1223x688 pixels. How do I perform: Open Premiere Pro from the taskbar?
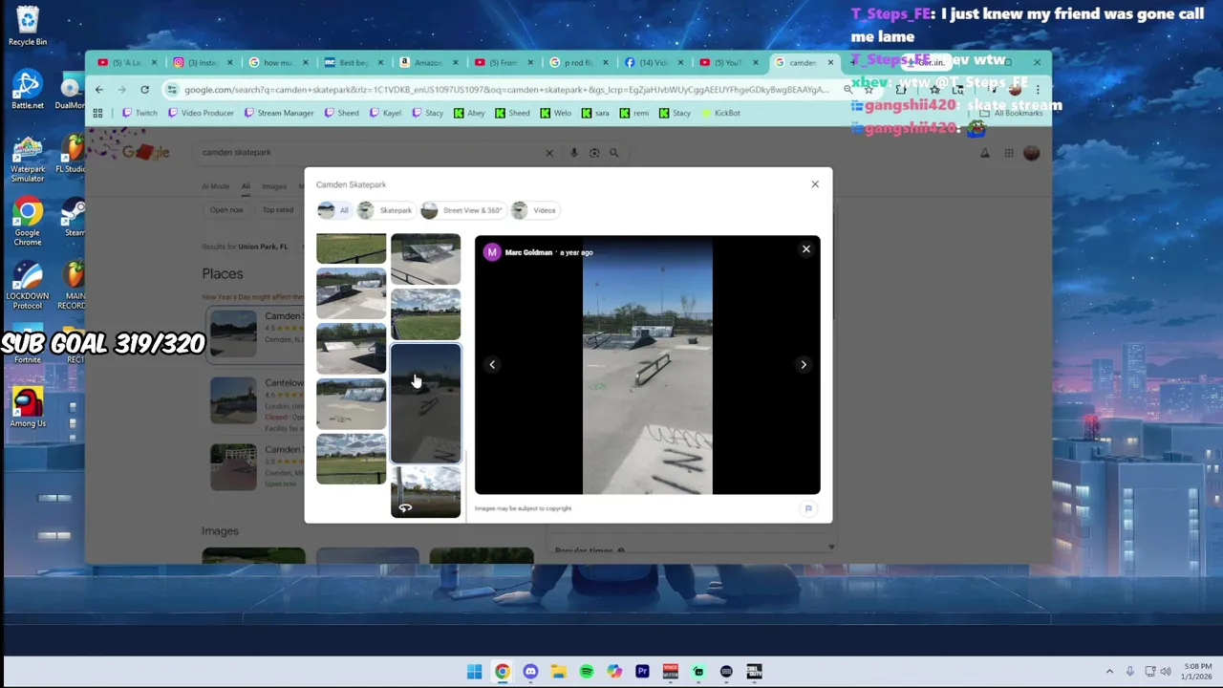[x=642, y=672]
